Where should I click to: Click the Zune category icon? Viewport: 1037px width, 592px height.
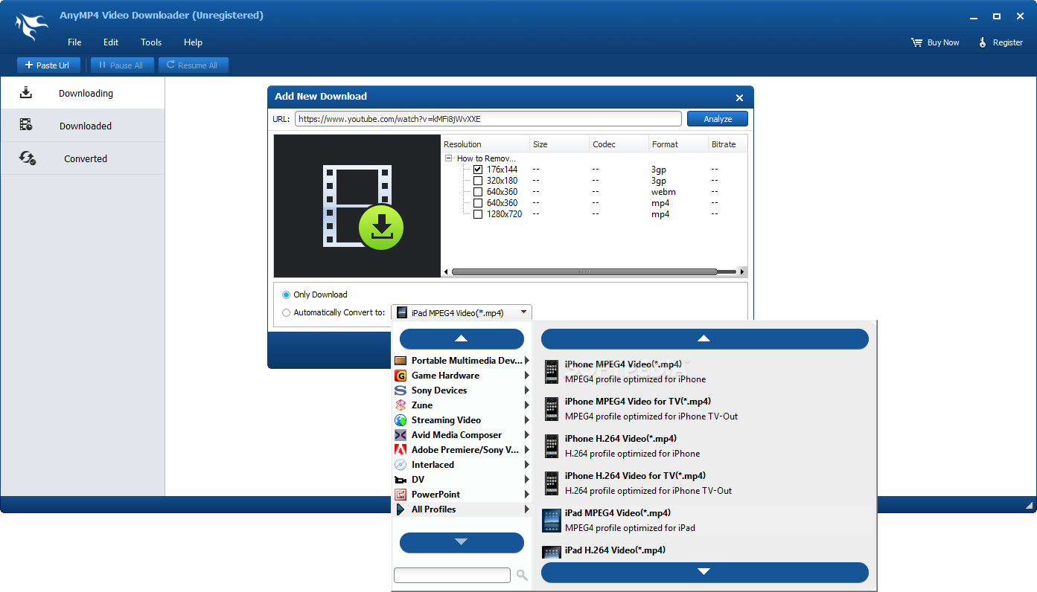pos(401,405)
